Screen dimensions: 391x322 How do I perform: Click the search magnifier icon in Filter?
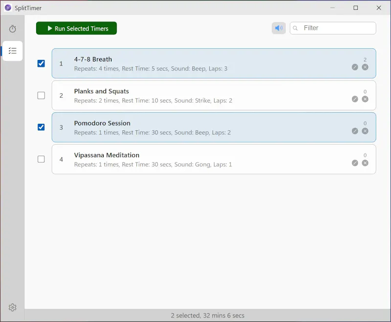[x=295, y=28]
